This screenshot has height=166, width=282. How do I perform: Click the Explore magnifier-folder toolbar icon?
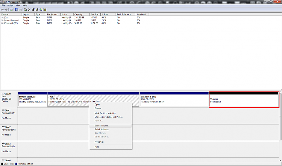tap(41, 10)
